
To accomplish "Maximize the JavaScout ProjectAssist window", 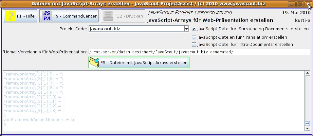I will 300,4.
